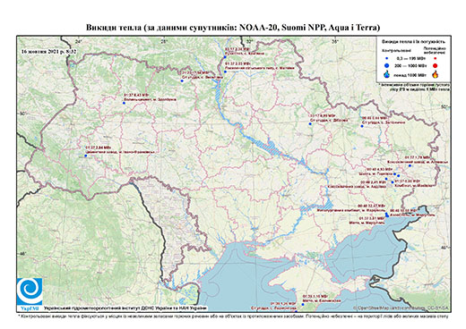
Task: Click the УкрГМІ spiral logo
Action: [x=30, y=291]
